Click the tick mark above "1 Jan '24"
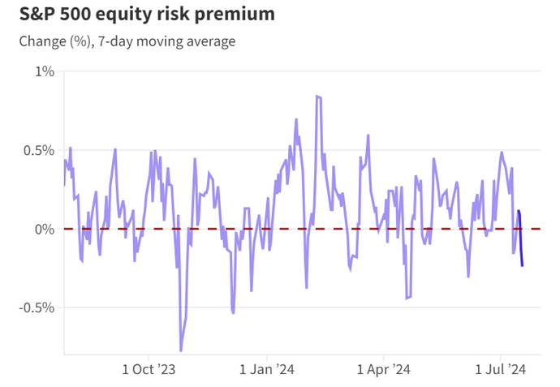Screen dimensions: 560x387 point(267,356)
